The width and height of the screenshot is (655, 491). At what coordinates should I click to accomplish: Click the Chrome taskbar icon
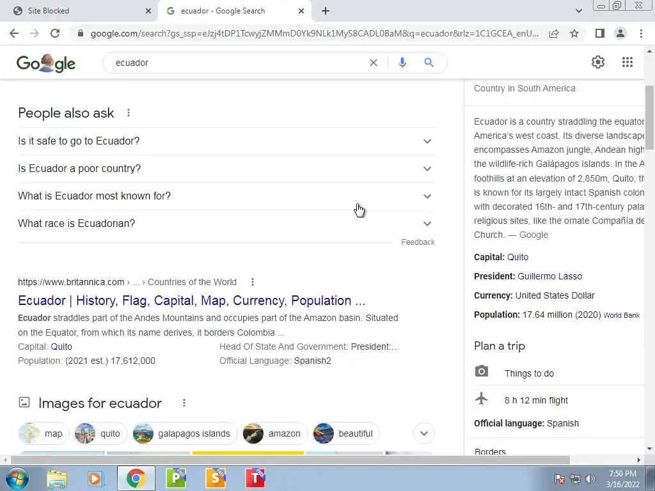click(x=136, y=478)
